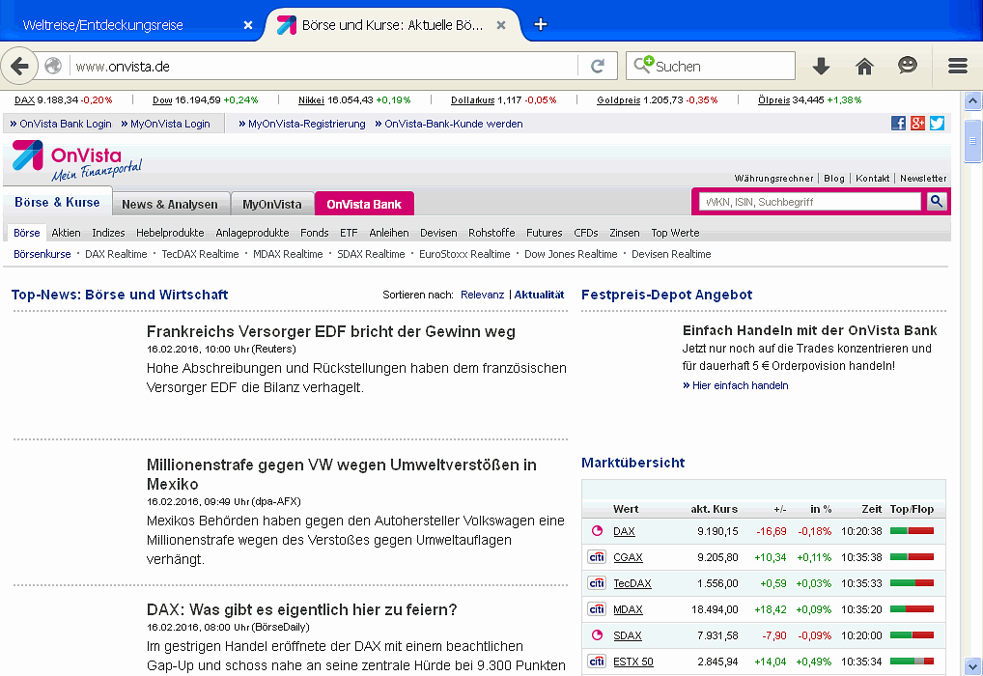This screenshot has height=676, width=983.
Task: Go to the browser home page icon
Action: [864, 66]
